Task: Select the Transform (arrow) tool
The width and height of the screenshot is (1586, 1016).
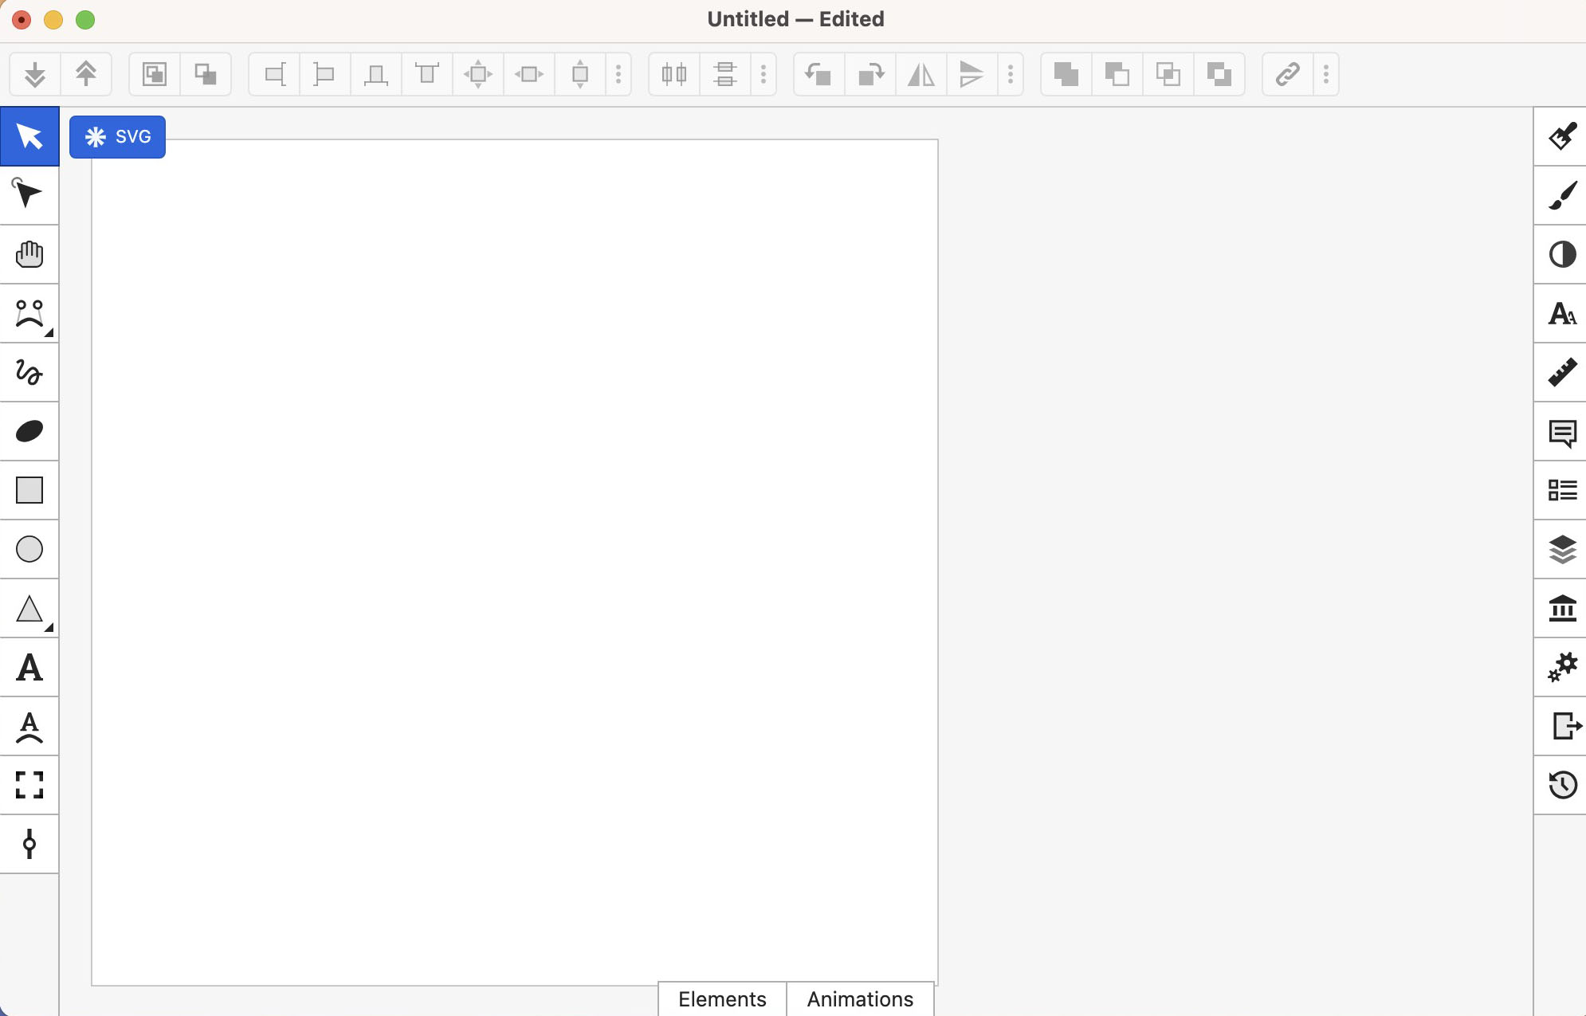Action: click(x=29, y=136)
